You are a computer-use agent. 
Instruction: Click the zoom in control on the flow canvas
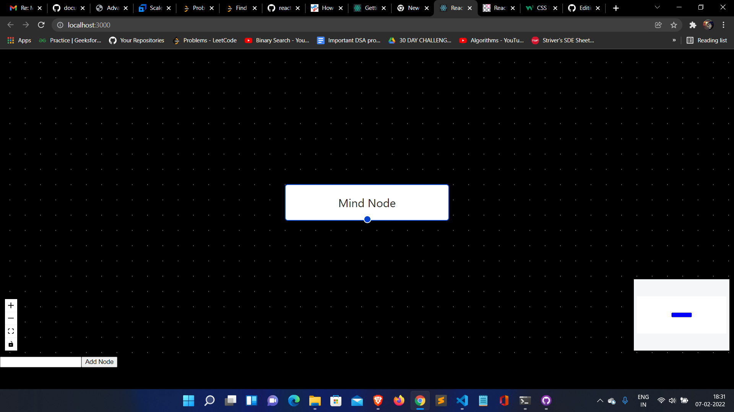[x=10, y=305]
